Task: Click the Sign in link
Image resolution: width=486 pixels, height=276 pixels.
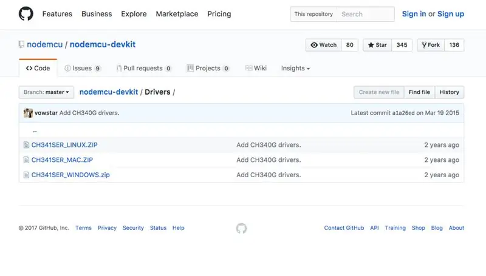Action: pyautogui.click(x=414, y=14)
